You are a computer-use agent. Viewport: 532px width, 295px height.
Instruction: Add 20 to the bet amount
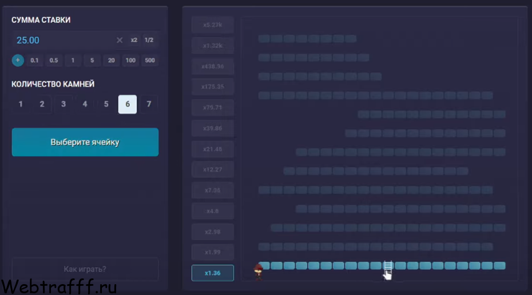pyautogui.click(x=112, y=61)
